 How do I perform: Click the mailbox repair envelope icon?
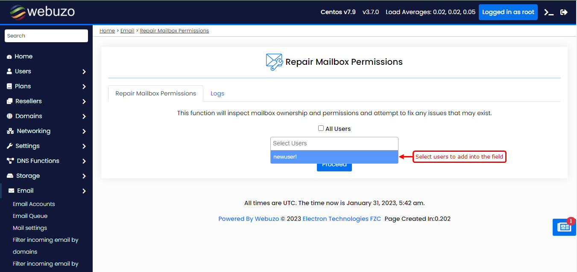(x=273, y=61)
